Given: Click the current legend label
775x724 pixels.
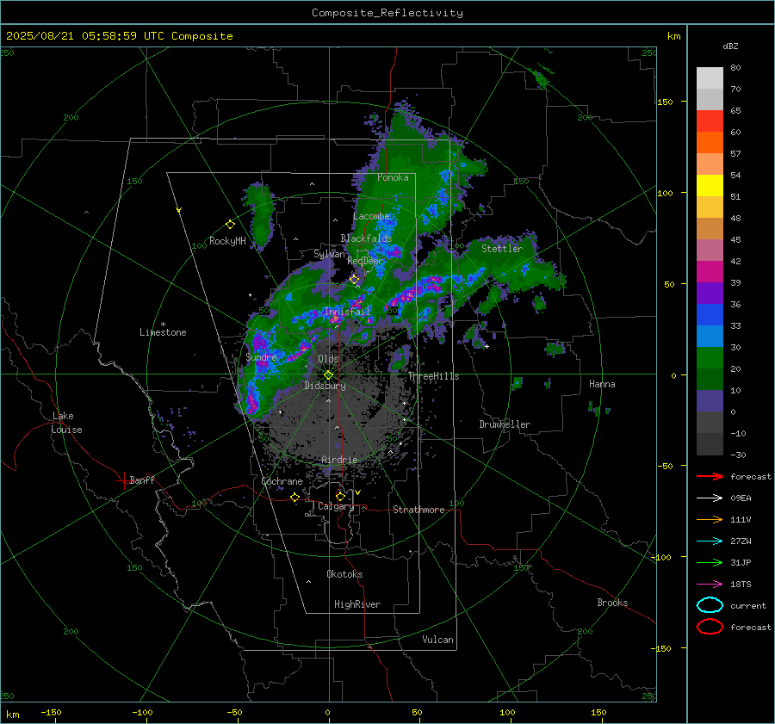Looking at the screenshot, I should click(748, 605).
